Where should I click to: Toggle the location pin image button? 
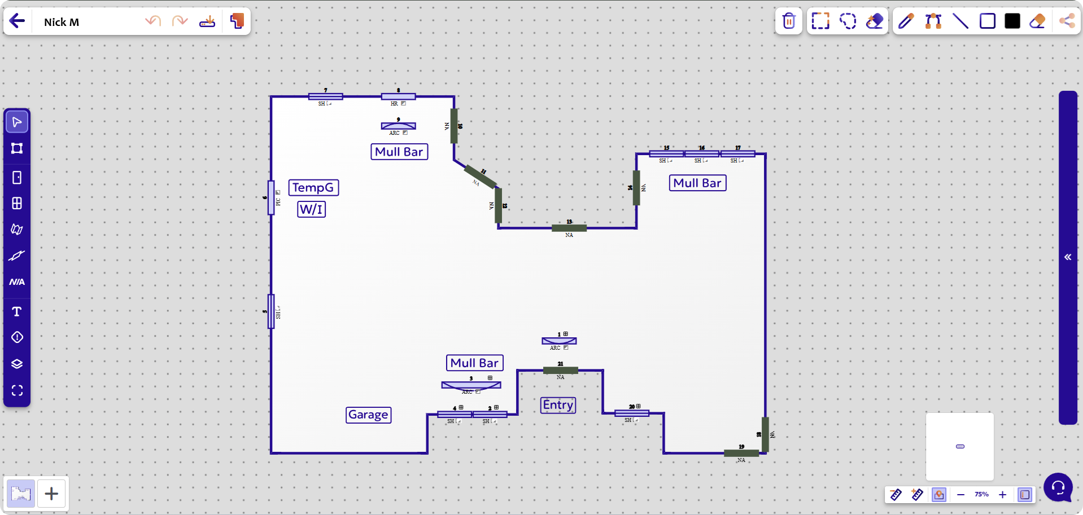(x=939, y=495)
